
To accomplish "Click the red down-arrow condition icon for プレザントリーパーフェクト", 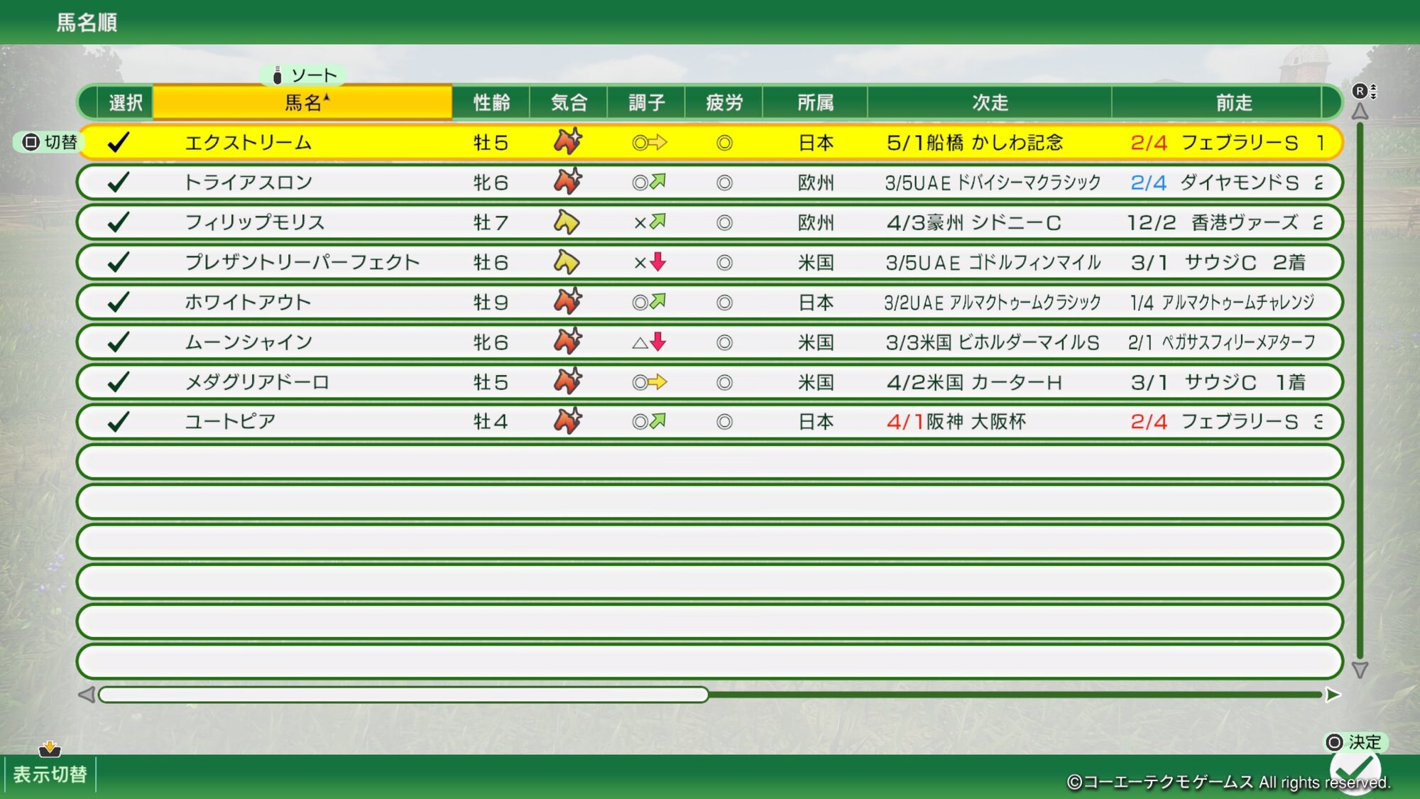I will (658, 262).
